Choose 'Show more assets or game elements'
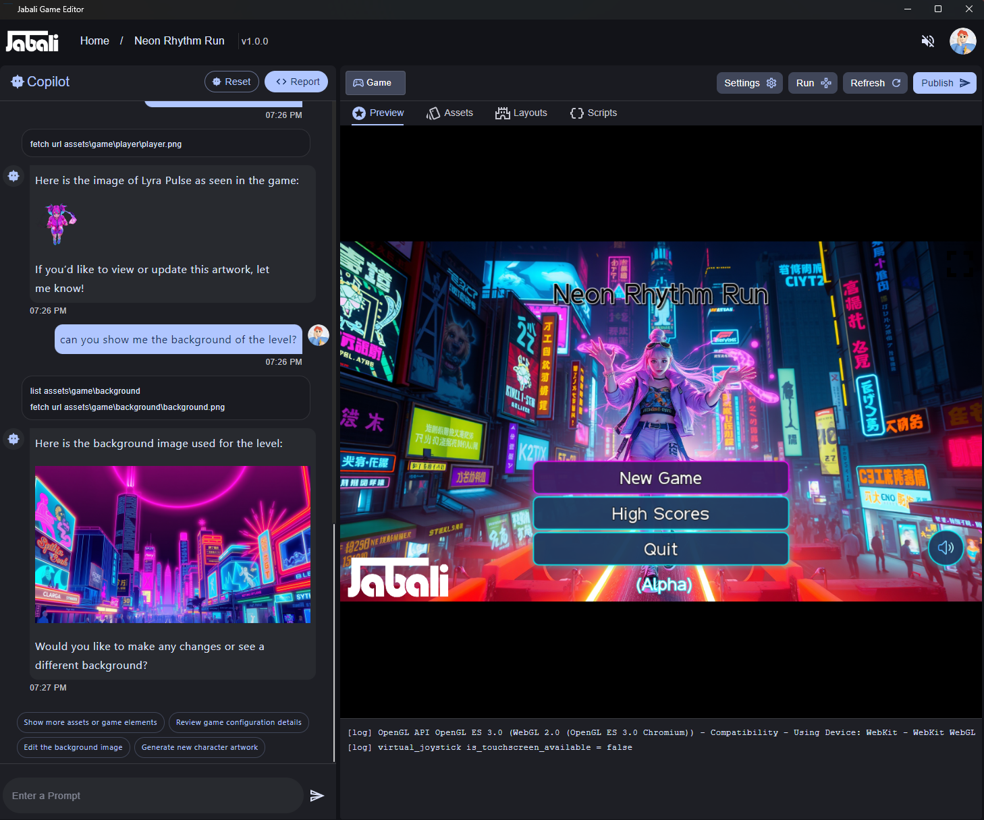This screenshot has height=820, width=984. tap(90, 722)
